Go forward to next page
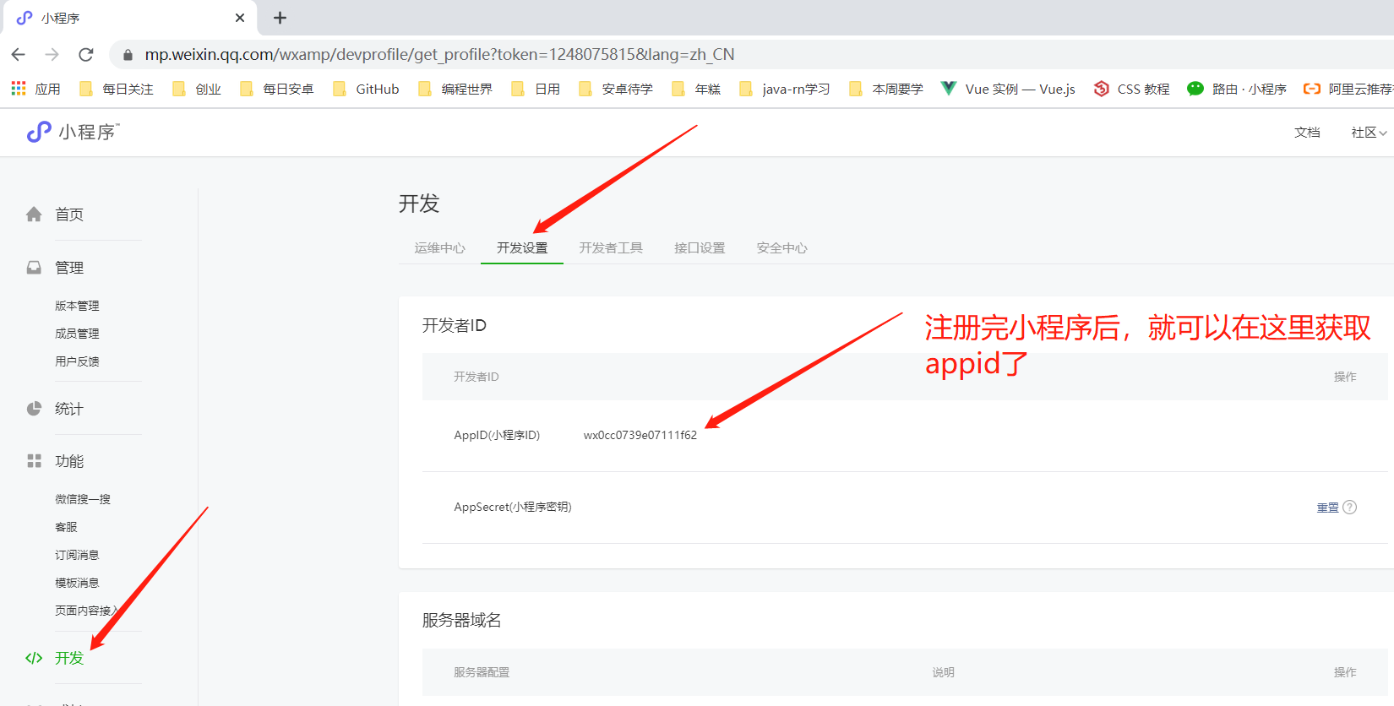The height and width of the screenshot is (706, 1394). pos(52,55)
